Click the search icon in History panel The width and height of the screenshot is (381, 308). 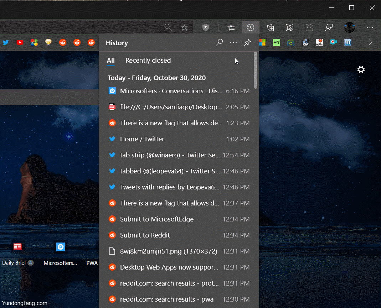[219, 43]
